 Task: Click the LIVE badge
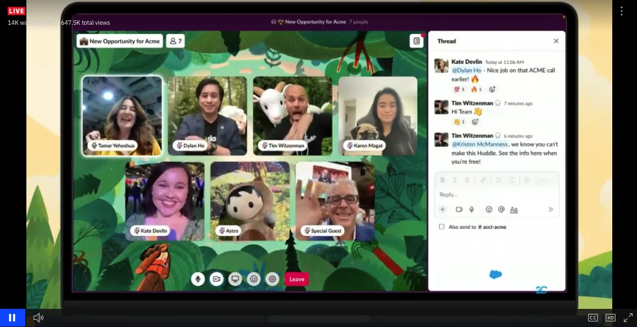16,11
